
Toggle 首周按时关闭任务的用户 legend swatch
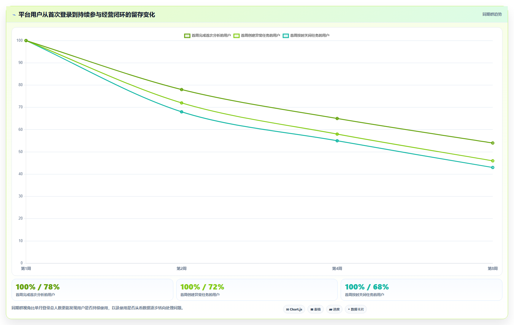tap(285, 36)
